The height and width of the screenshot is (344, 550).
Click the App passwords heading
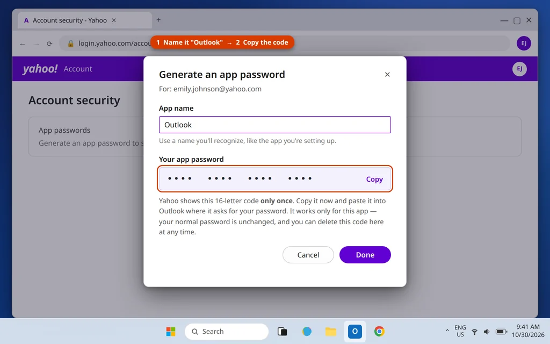tap(64, 130)
